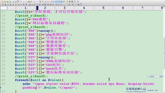Click the //print_r($arr5); comment line
Screen dimensions: 165x93
tap(31, 76)
